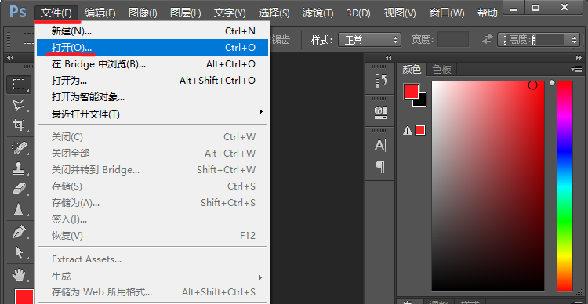
Task: Click marquee tool preset icon in options bar
Action: pos(28,38)
